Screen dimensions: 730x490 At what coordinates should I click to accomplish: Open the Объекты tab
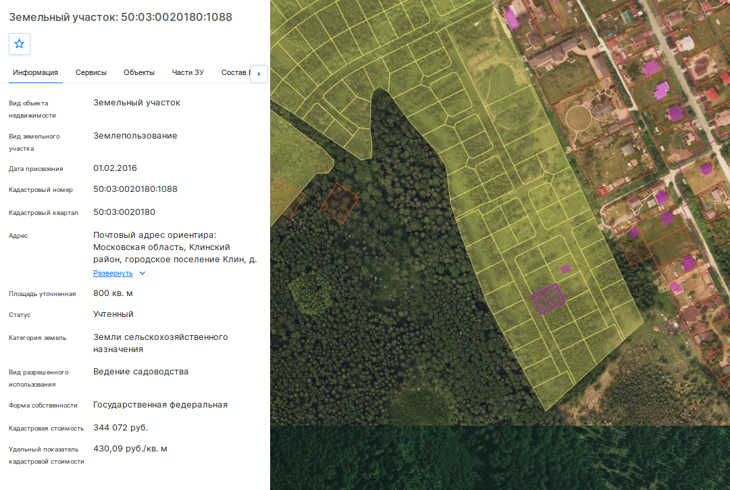tap(138, 73)
